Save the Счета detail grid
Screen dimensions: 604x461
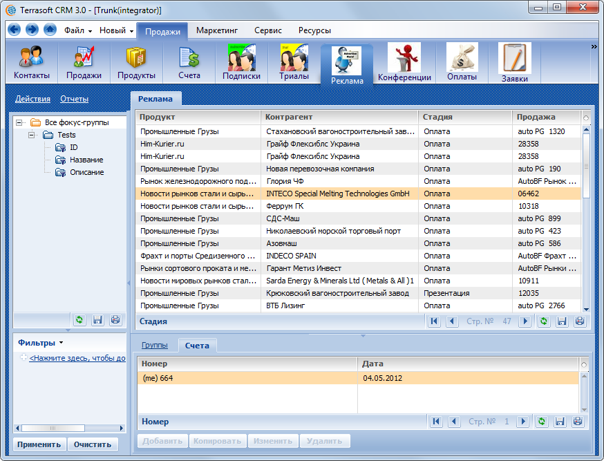(x=560, y=422)
